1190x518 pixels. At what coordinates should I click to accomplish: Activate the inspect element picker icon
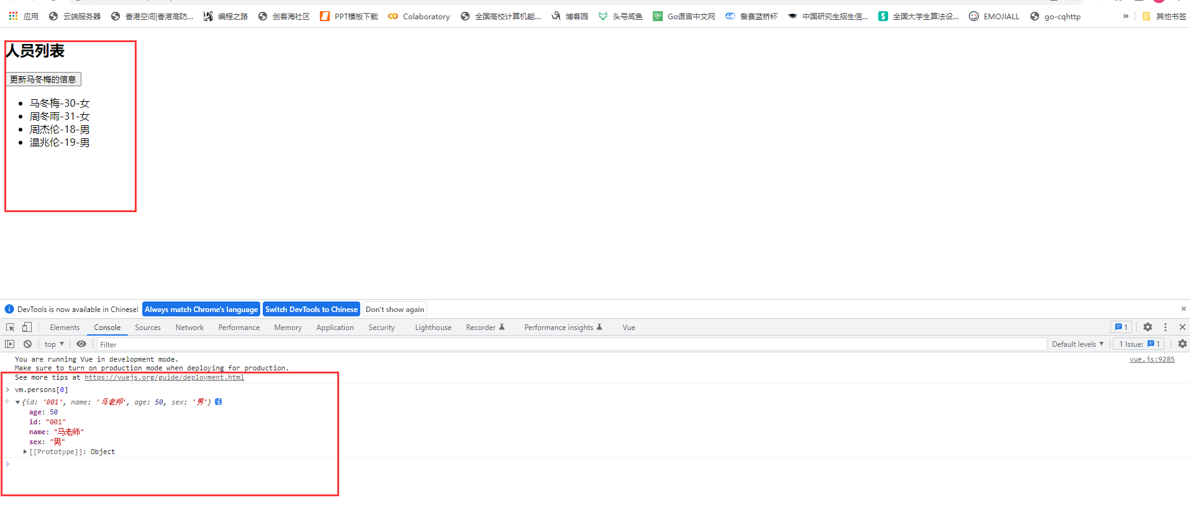click(11, 327)
